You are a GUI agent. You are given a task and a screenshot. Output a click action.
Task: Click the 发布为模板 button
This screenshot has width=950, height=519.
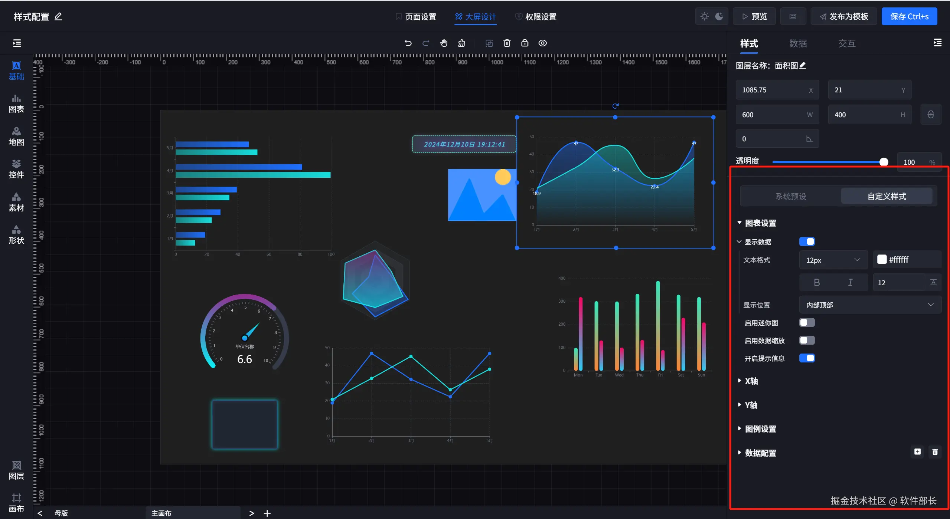pos(843,16)
